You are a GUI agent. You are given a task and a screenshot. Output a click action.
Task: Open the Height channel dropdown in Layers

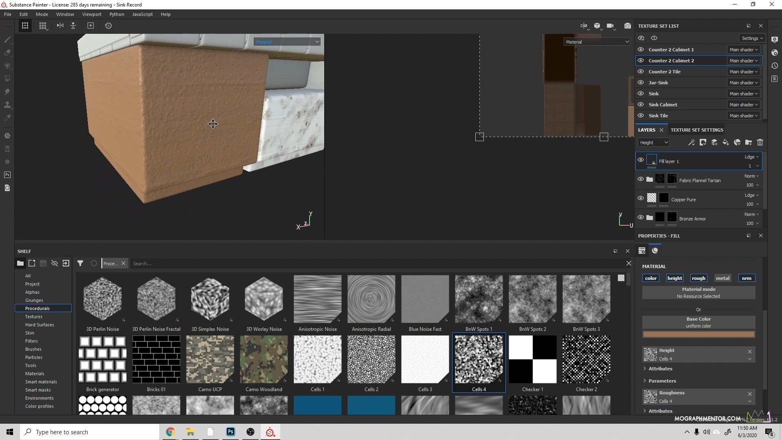coord(654,142)
